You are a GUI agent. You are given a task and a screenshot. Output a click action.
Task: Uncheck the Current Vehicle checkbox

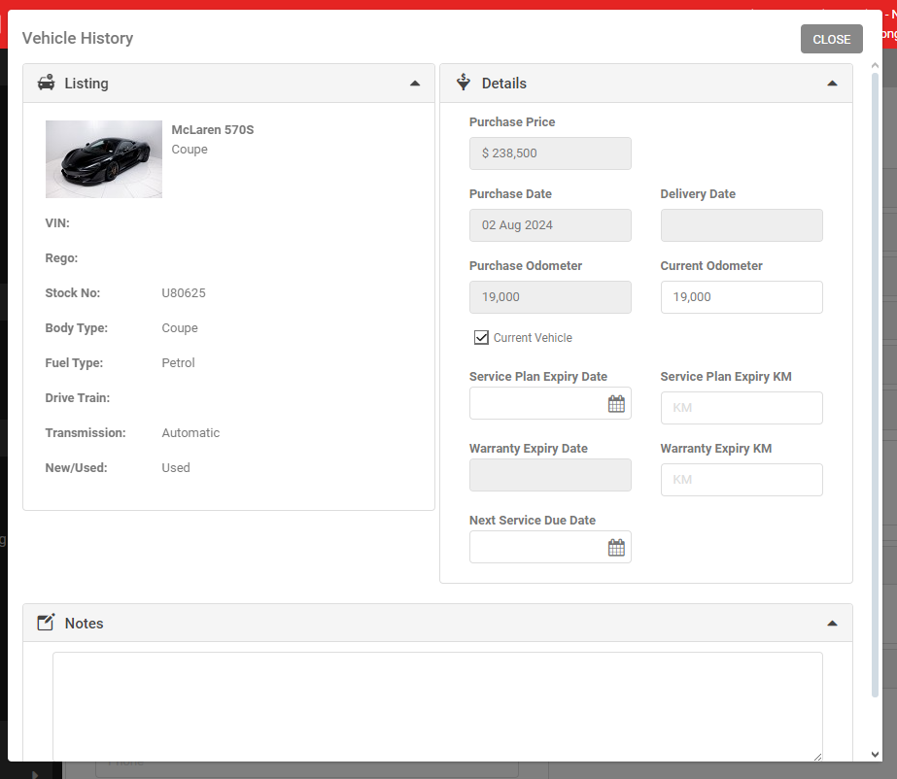pyautogui.click(x=481, y=338)
